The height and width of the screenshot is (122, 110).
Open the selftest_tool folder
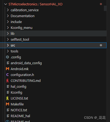click(x=20, y=39)
